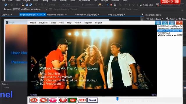Open Code Map from toolbar
Viewport: 186px width, 104px height.
click(x=146, y=5)
